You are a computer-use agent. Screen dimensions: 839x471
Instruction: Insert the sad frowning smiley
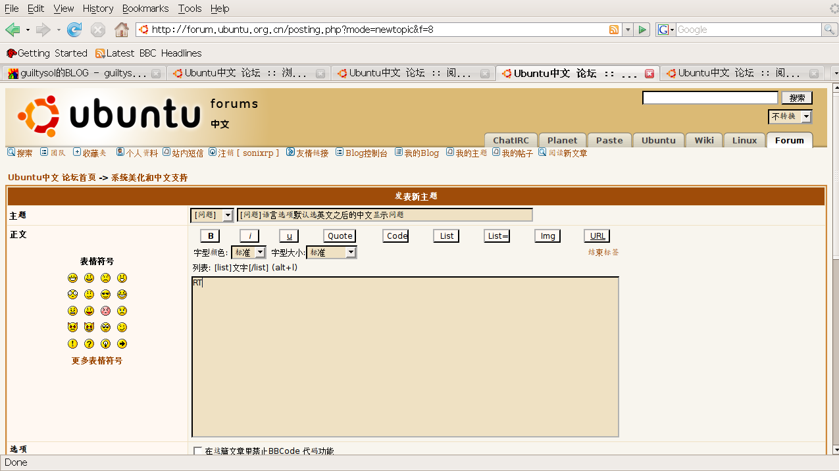(105, 278)
